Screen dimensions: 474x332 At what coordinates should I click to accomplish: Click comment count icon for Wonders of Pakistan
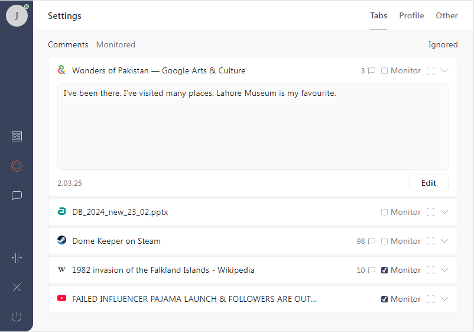point(372,71)
